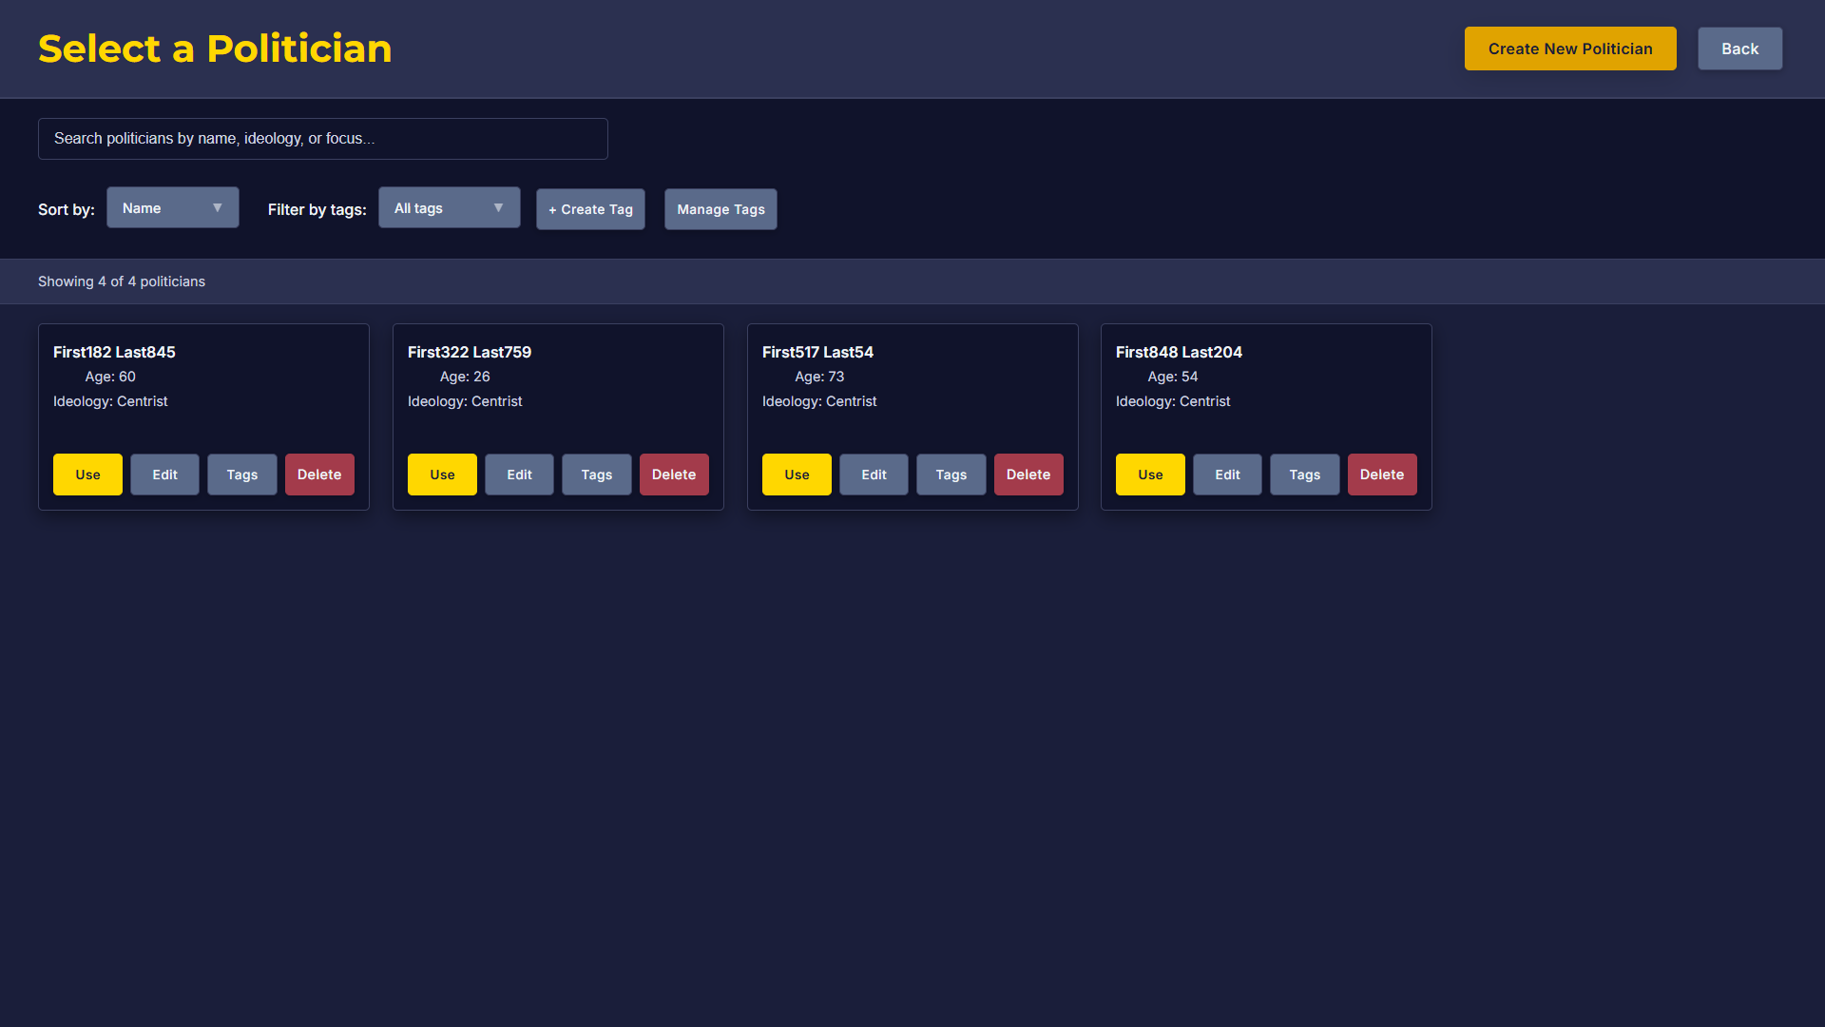Click the + Create Tag button
The width and height of the screenshot is (1825, 1027).
(x=590, y=209)
